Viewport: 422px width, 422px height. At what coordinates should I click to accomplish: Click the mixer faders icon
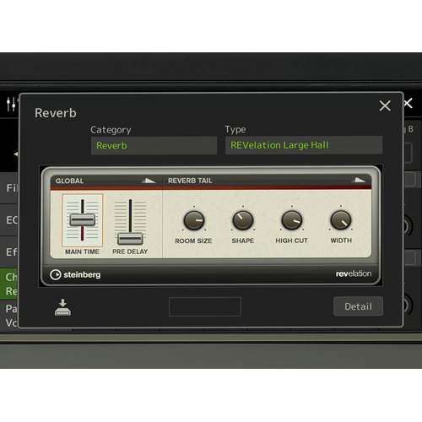click(12, 104)
